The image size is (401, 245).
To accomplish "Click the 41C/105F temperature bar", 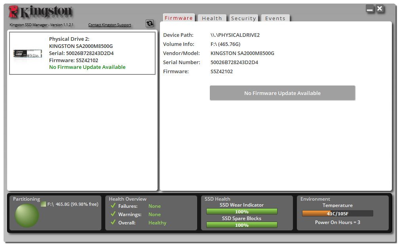I will (338, 214).
